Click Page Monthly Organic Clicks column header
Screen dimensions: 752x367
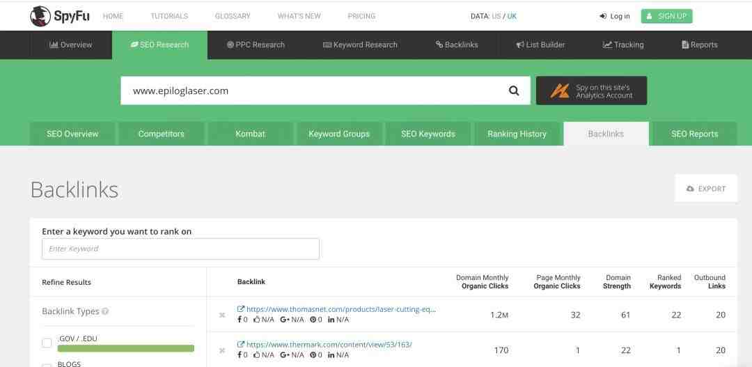coord(557,282)
